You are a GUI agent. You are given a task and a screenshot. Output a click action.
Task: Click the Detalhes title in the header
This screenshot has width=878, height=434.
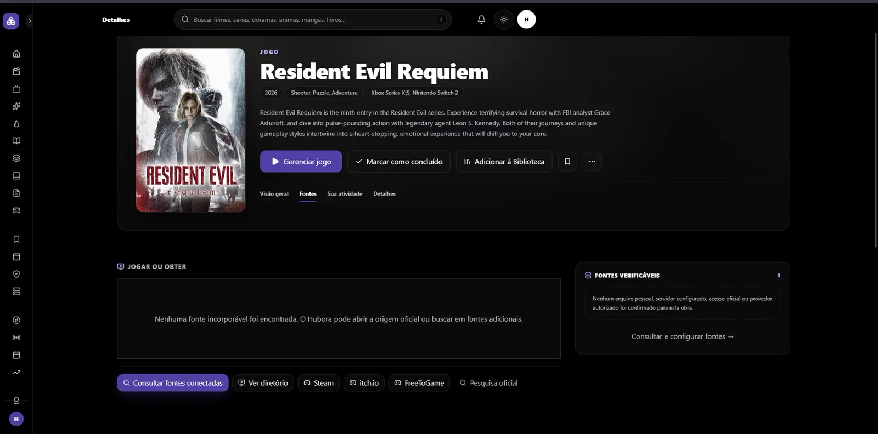click(x=116, y=20)
